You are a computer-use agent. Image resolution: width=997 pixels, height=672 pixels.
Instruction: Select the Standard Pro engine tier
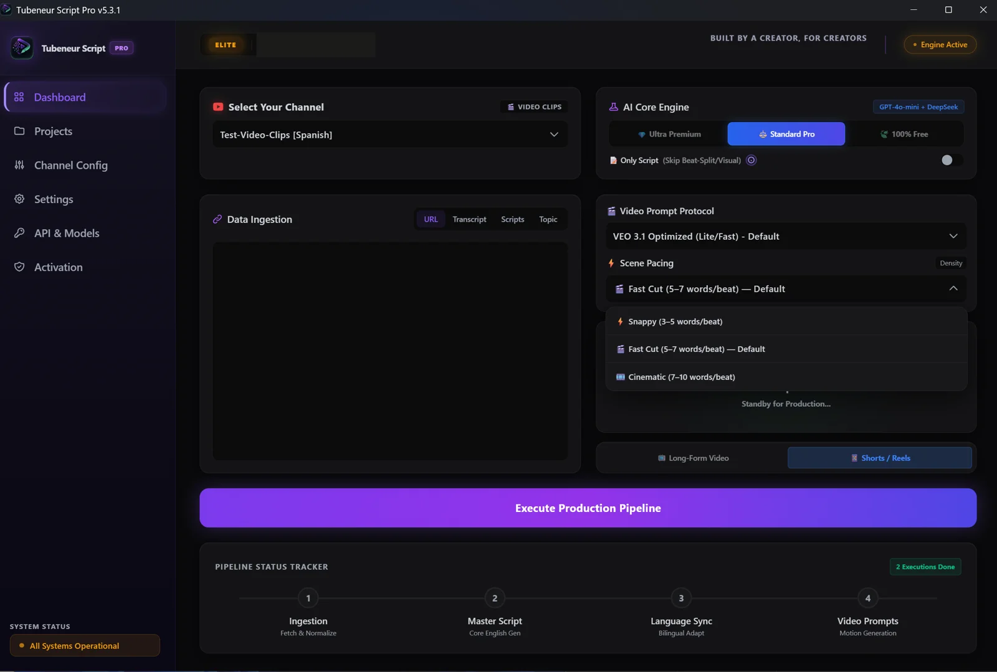pos(786,134)
